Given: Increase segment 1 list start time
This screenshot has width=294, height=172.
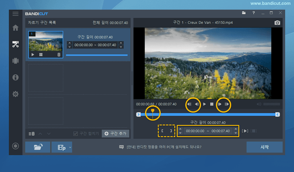Looking at the screenshot, I should (x=70, y=43).
